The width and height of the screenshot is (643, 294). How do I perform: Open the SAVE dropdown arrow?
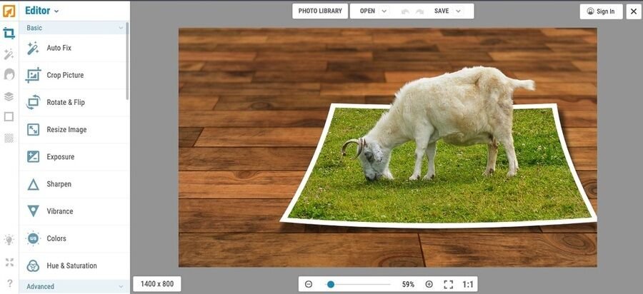(x=458, y=11)
